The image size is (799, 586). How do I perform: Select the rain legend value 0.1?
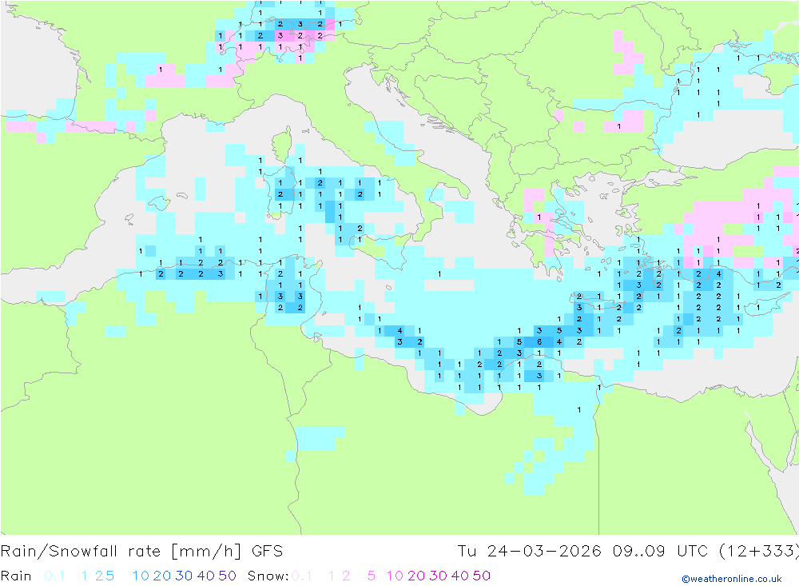click(x=54, y=576)
